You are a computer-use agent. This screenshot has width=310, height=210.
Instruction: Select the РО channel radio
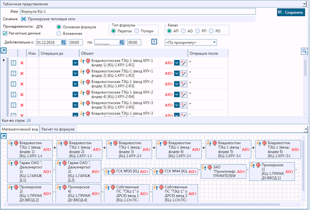pos(211,31)
